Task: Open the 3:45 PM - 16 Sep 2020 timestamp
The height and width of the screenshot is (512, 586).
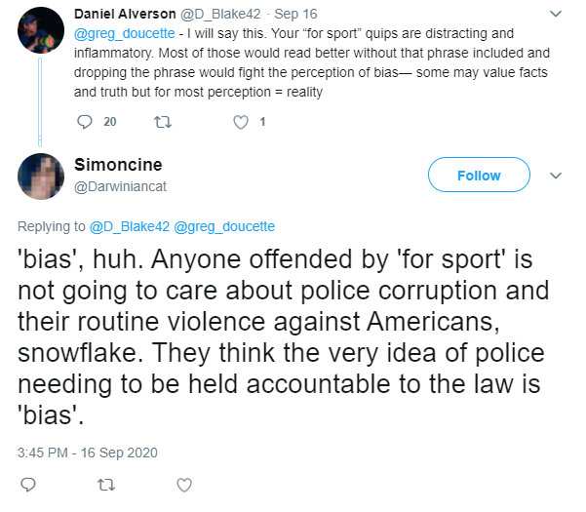Action: (x=88, y=453)
